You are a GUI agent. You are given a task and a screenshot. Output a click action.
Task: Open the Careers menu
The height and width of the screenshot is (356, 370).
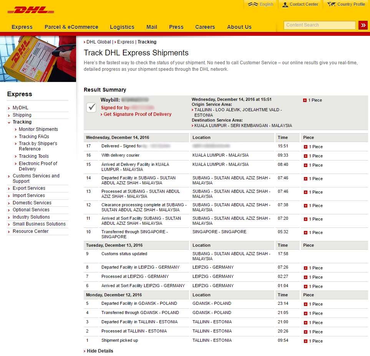(205, 27)
